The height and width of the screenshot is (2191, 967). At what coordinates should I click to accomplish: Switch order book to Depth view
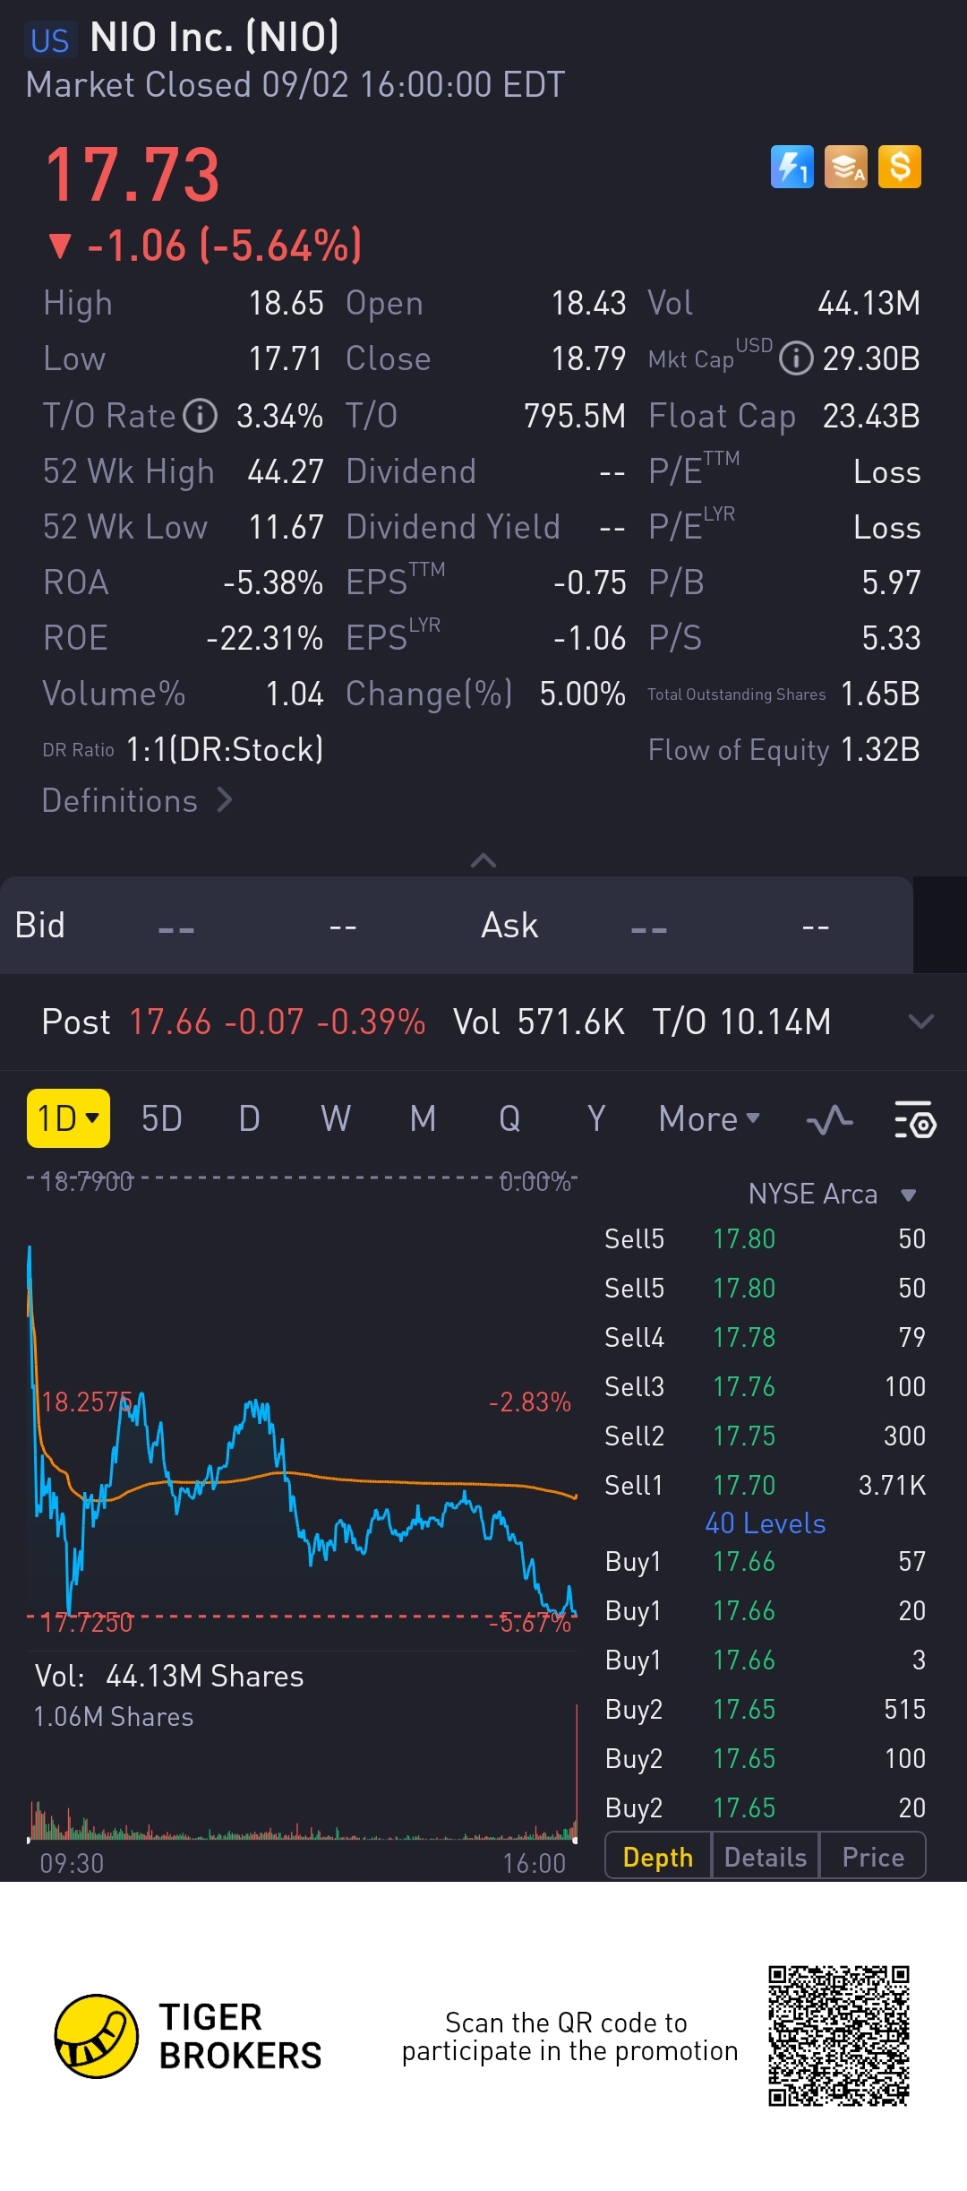pyautogui.click(x=658, y=1858)
